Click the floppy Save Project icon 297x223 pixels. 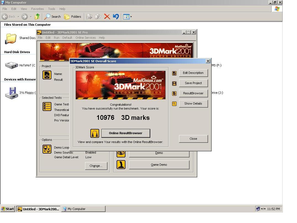[x=174, y=84]
